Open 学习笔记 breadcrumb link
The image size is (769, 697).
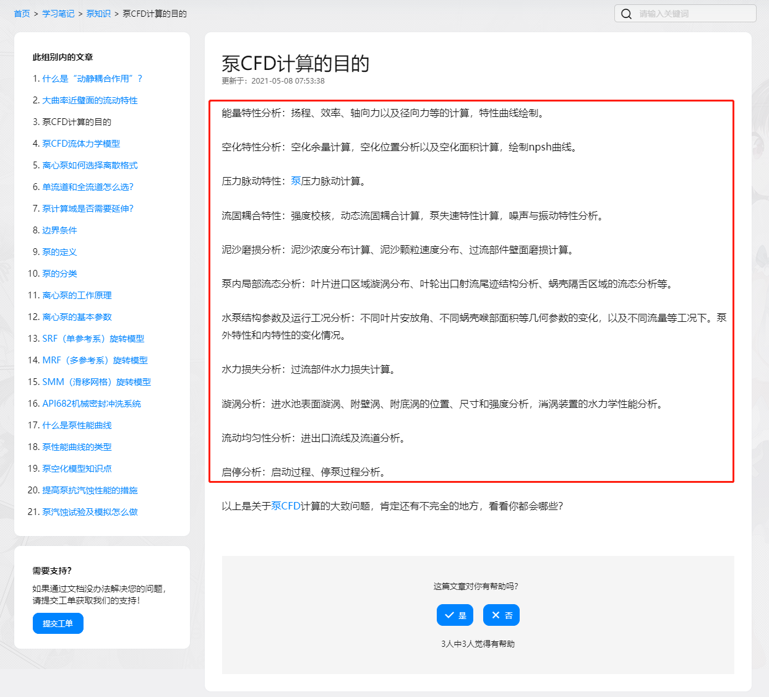pos(58,14)
